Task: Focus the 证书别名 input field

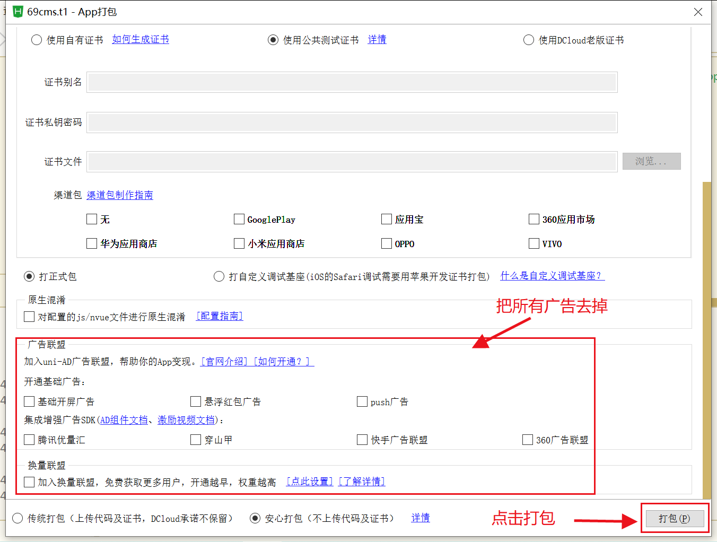Action: [x=352, y=82]
